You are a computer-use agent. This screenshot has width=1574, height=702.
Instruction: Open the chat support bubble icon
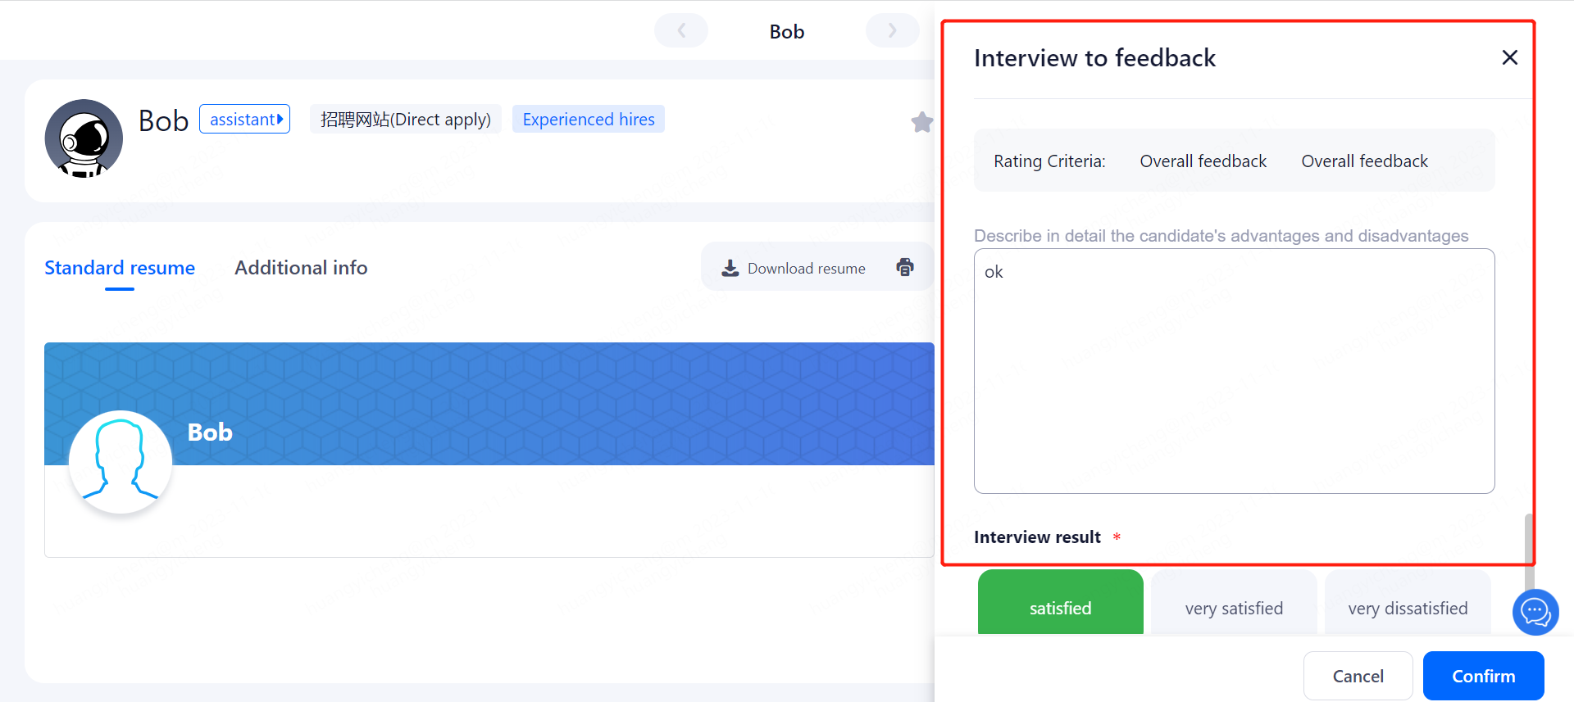coord(1535,611)
